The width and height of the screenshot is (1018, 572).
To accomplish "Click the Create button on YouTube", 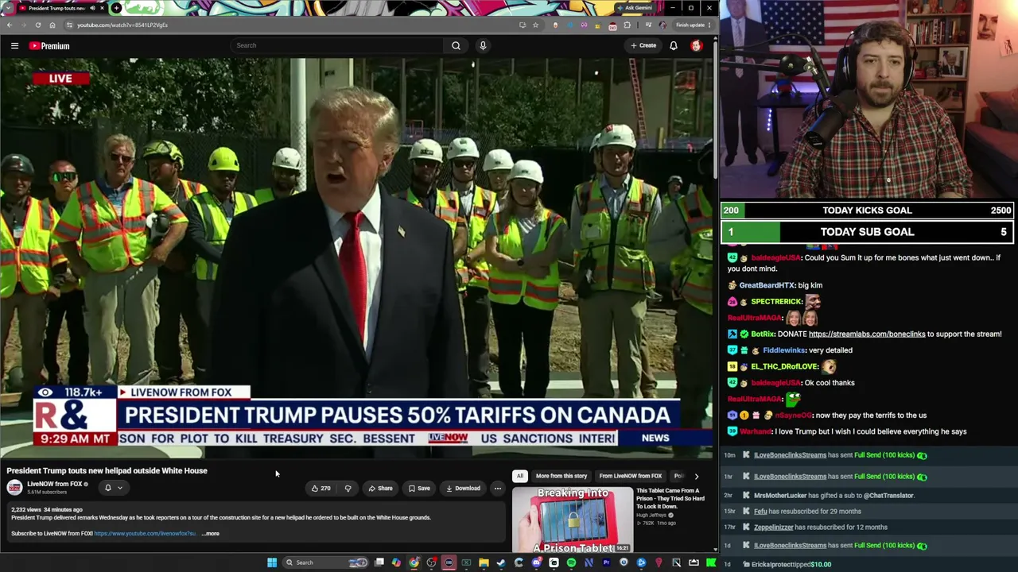I will pos(643,45).
